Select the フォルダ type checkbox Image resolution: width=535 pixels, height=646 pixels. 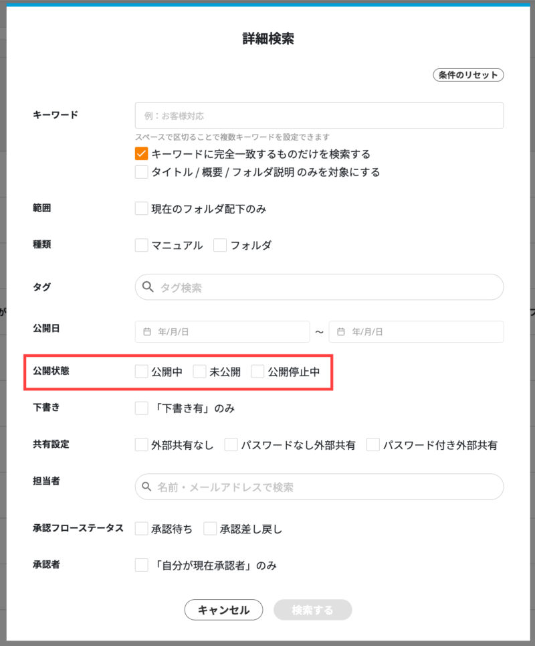[x=220, y=245]
